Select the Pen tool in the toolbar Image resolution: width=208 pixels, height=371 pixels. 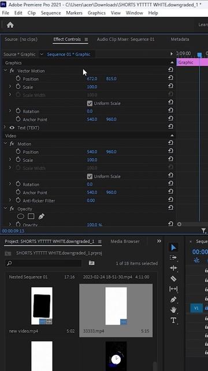[x=173, y=300]
